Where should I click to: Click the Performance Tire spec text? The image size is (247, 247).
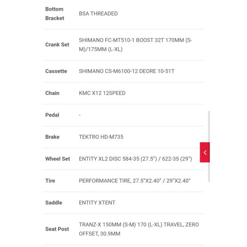[134, 181]
